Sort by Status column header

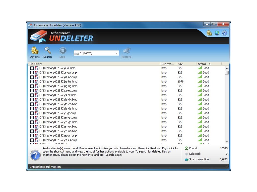pyautogui.click(x=209, y=64)
